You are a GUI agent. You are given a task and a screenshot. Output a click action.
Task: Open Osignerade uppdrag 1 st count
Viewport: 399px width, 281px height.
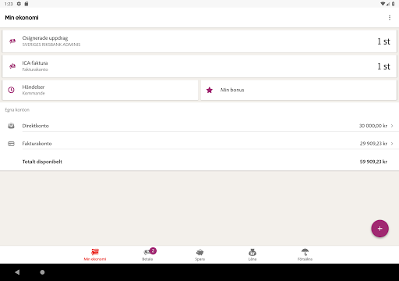383,41
